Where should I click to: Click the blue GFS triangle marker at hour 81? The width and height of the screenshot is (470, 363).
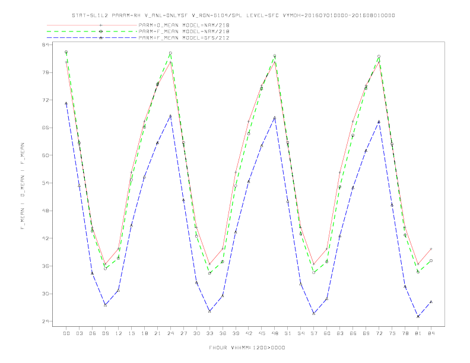pyautogui.click(x=418, y=316)
